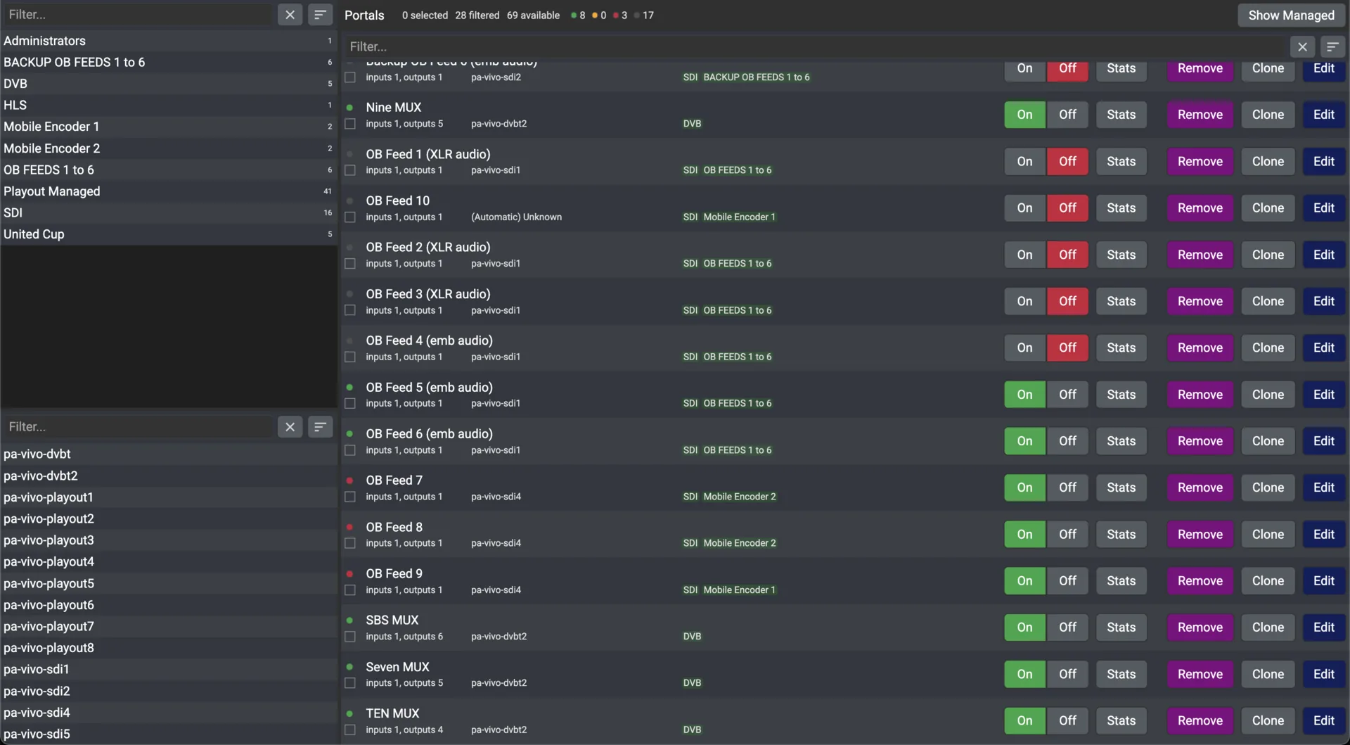Check the SBS MUX row checkbox
Screen dimensions: 1350x745
tap(350, 637)
